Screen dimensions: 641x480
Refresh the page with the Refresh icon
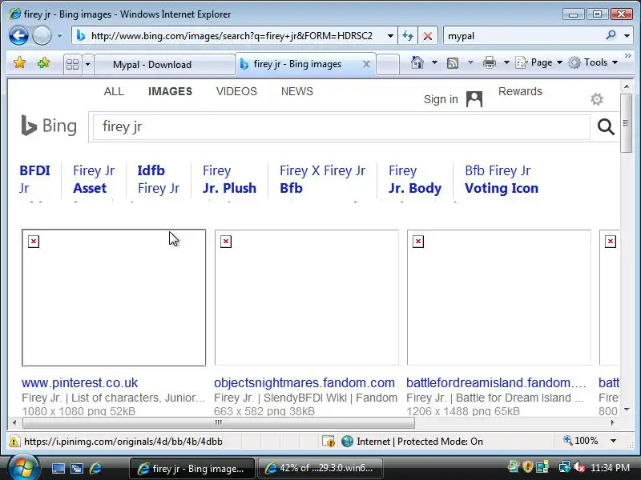(x=408, y=36)
